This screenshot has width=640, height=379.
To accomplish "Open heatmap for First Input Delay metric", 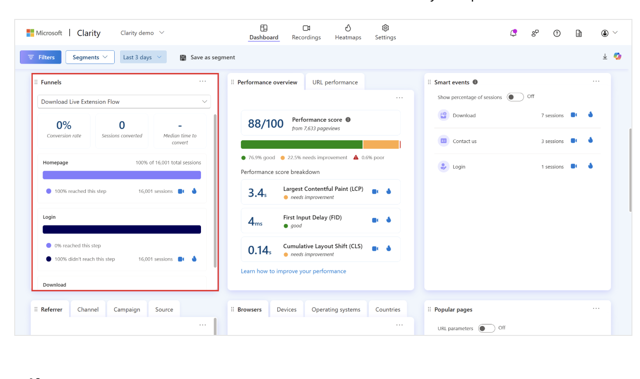I will point(389,220).
